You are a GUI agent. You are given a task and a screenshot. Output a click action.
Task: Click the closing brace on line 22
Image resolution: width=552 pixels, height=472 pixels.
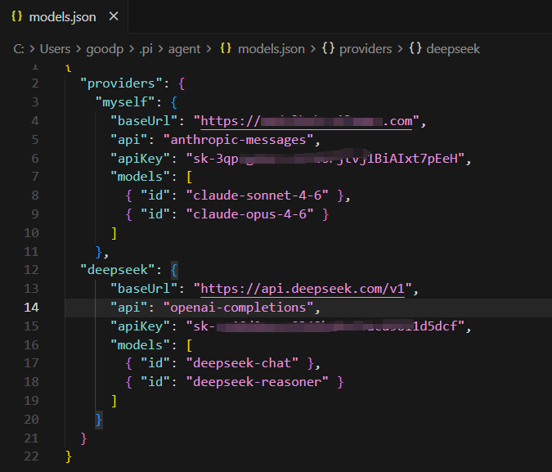69,456
